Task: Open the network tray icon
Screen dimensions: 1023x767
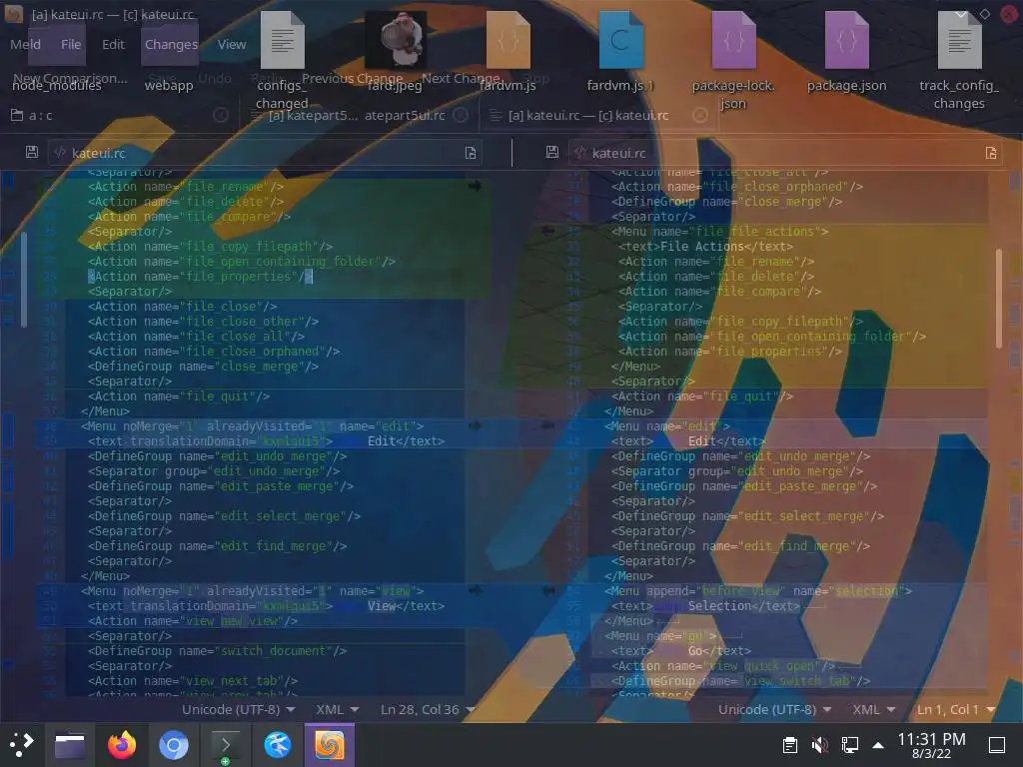Action: pyautogui.click(x=849, y=744)
